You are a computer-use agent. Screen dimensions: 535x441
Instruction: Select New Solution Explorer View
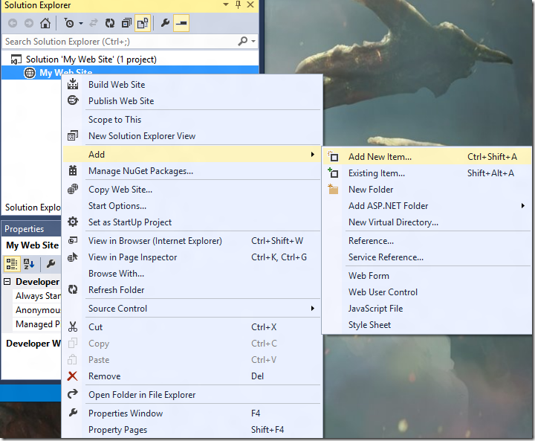(192, 136)
